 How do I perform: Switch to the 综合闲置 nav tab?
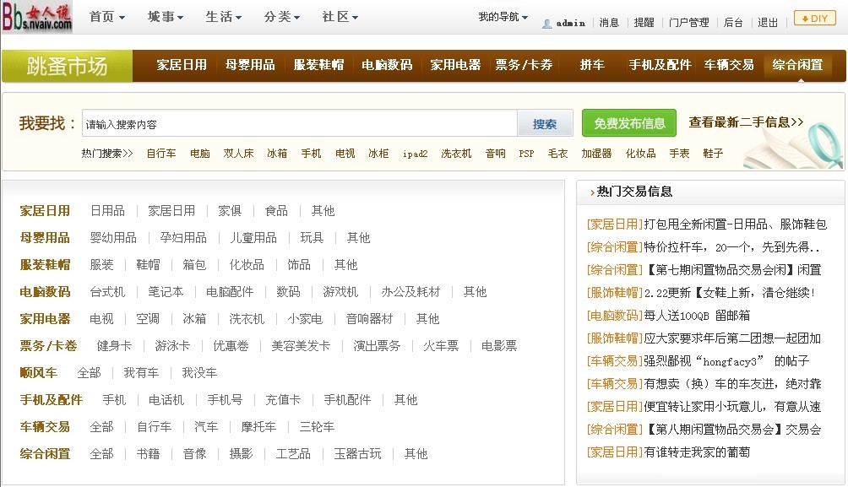pyautogui.click(x=797, y=65)
